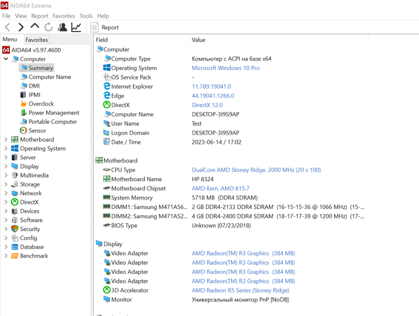Open the Favorites menu
Viewport: 419px width, 316px height.
coord(64,16)
